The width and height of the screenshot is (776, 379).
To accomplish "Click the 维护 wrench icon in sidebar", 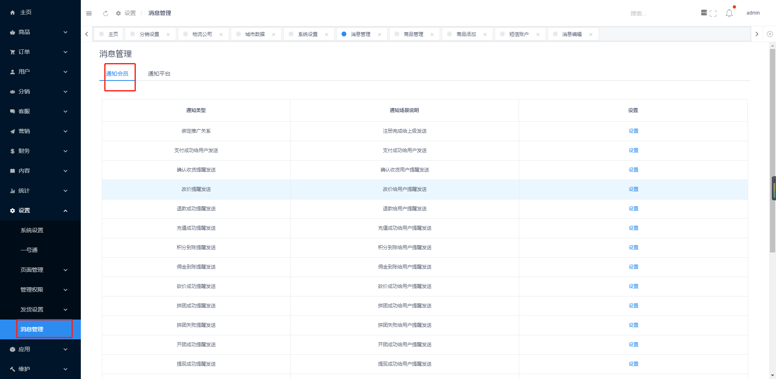I will pyautogui.click(x=13, y=369).
